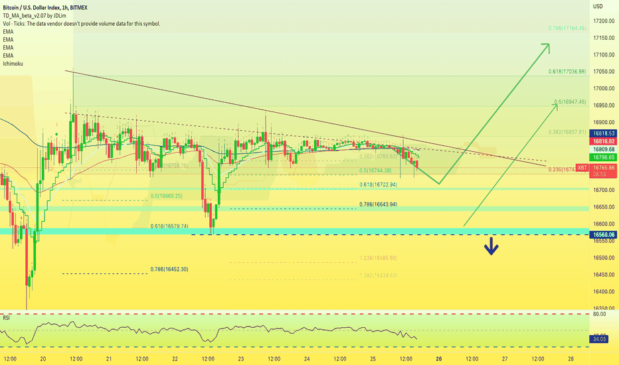The width and height of the screenshot is (619, 365).
Task: Click the 16809.68 white price tag
Action: point(603,149)
